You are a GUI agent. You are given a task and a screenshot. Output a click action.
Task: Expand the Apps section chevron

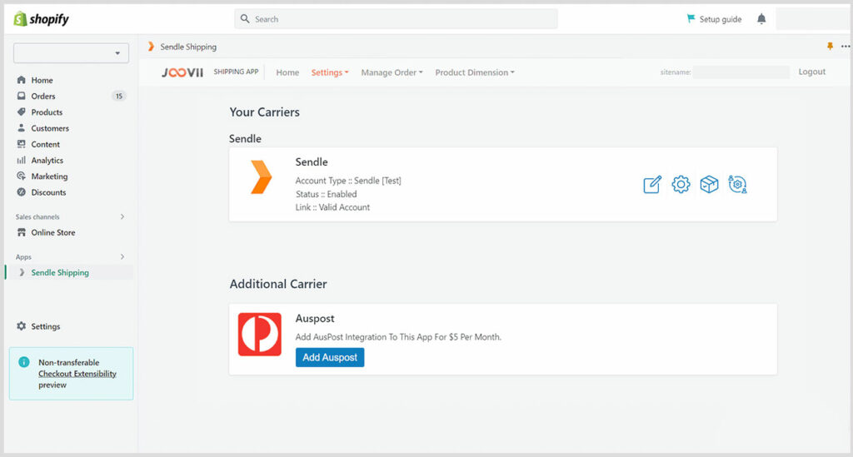click(122, 256)
